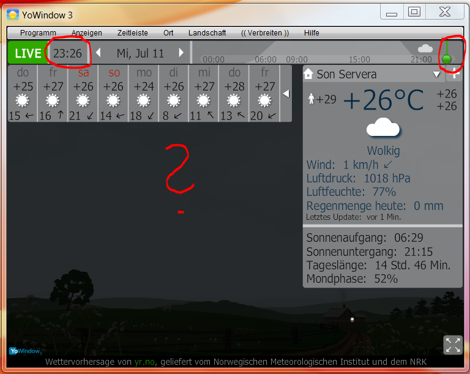Click the Regenmenge heute: 0 mm line
Viewport: 470px width, 374px height.
point(375,206)
